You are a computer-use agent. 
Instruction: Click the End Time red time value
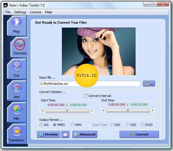click(117, 105)
